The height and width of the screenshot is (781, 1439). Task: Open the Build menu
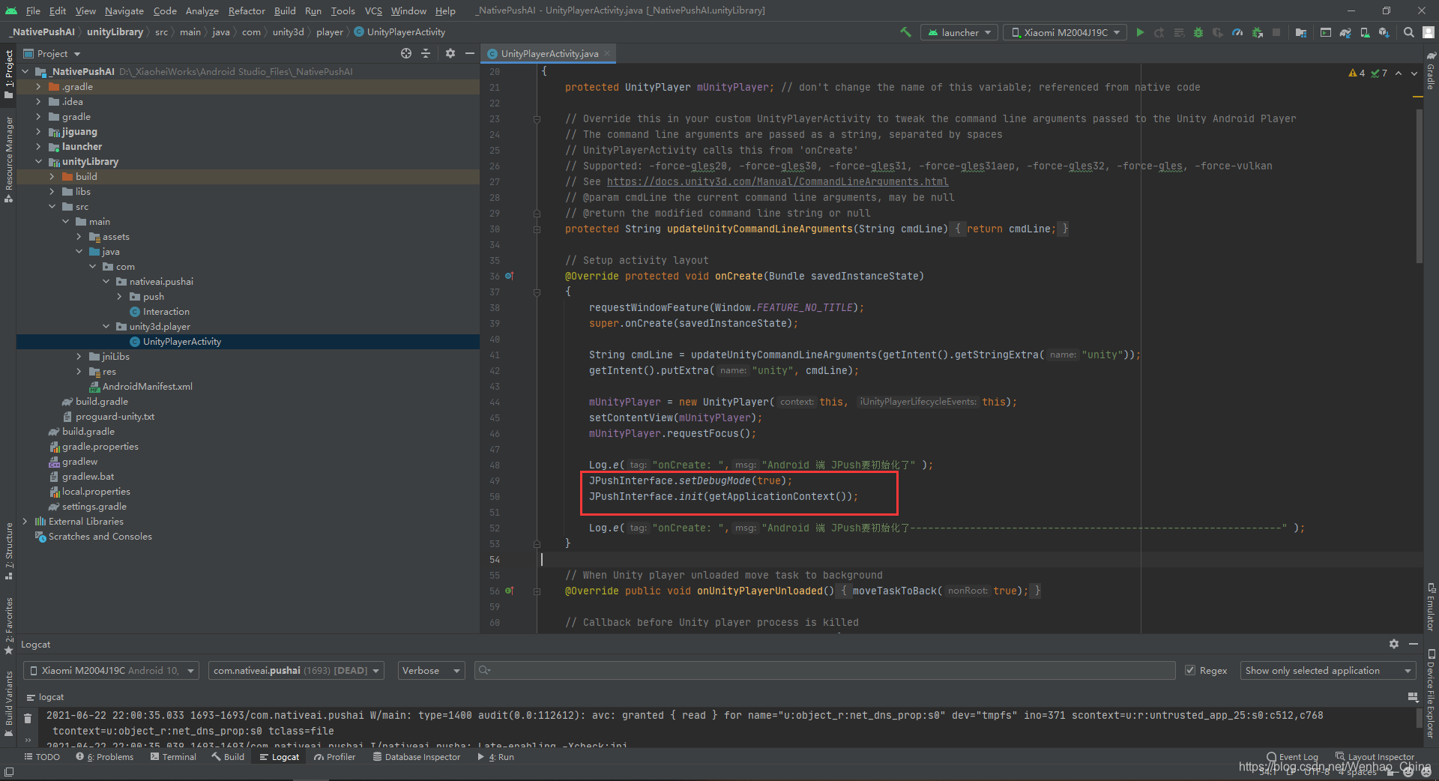(285, 10)
